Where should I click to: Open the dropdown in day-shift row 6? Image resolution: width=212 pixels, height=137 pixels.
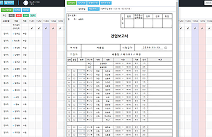click(82, 90)
